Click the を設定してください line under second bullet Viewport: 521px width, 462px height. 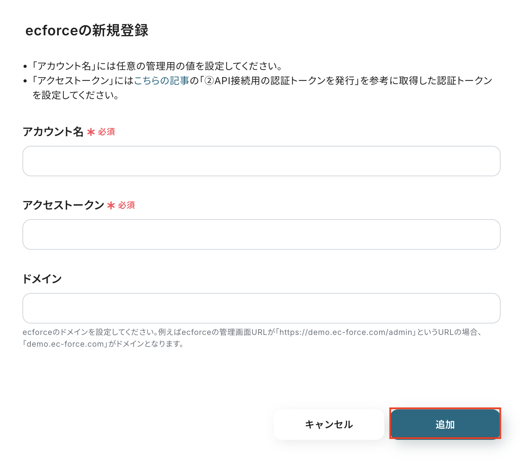coord(76,95)
